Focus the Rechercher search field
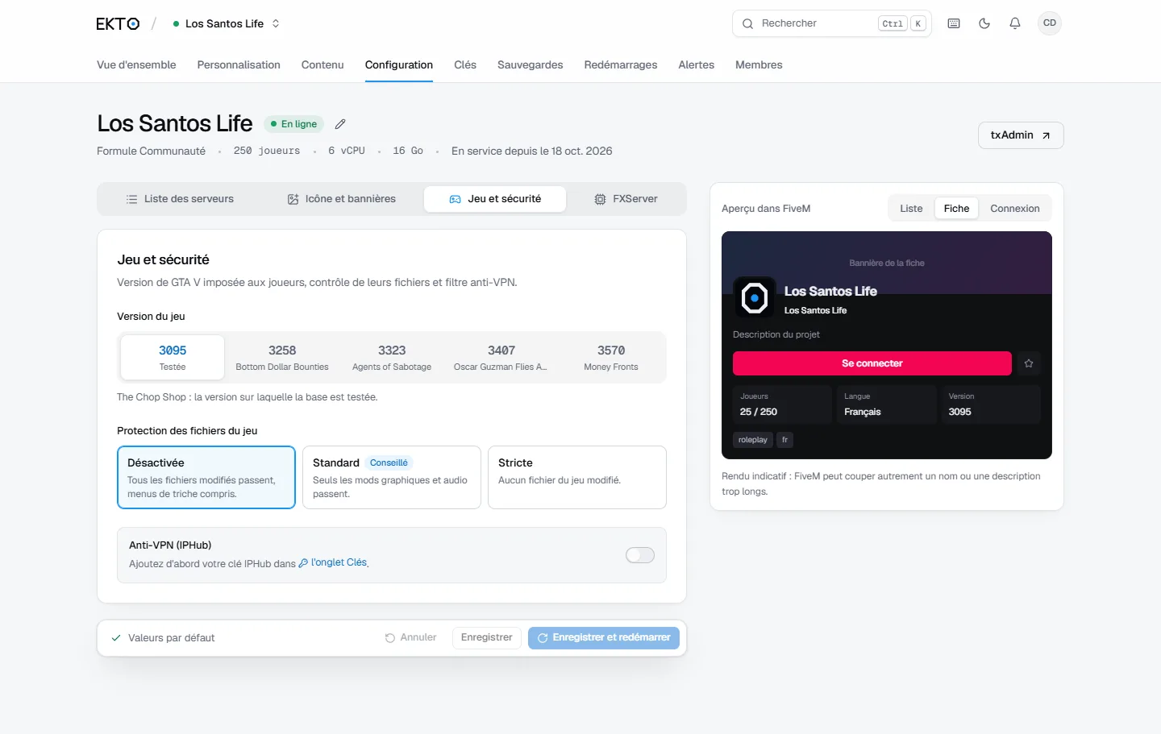 coord(831,23)
